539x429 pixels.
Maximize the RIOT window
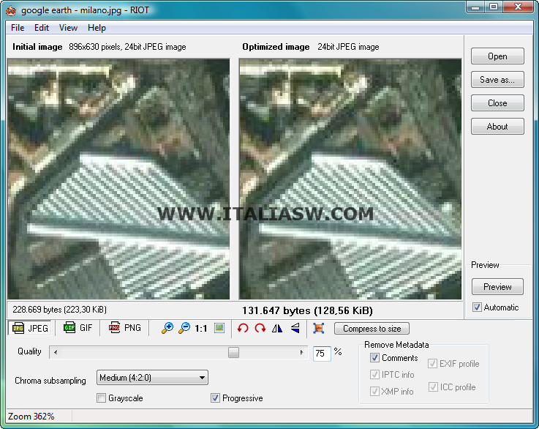pyautogui.click(x=494, y=7)
